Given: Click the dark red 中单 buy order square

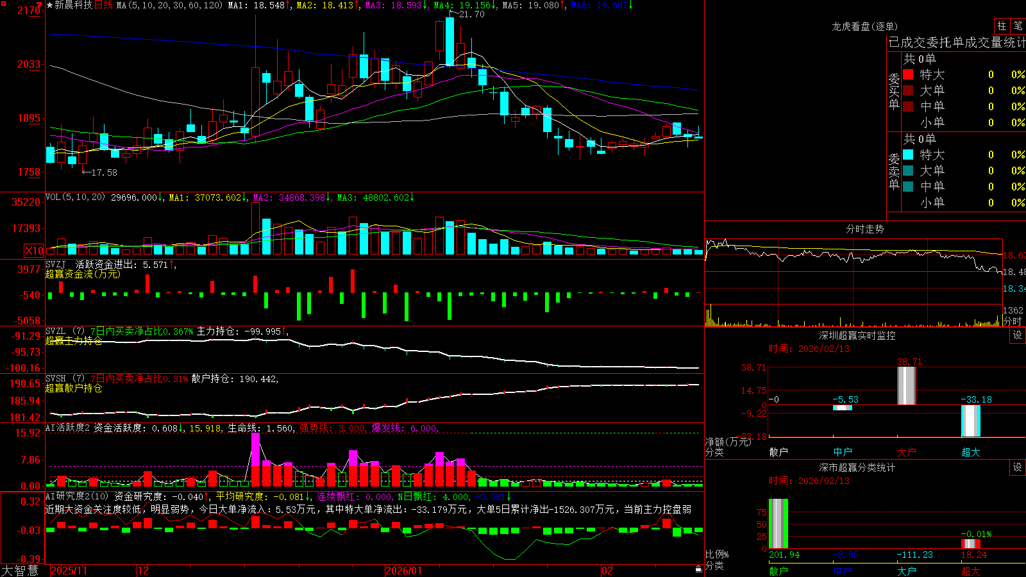Looking at the screenshot, I should [908, 106].
